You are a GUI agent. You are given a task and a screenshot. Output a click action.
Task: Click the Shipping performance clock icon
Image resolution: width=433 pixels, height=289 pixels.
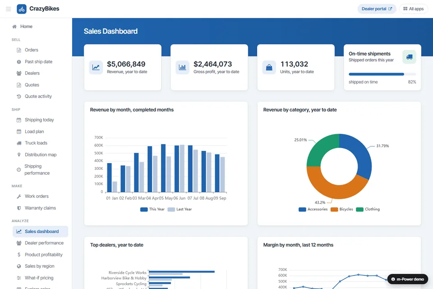point(19,170)
